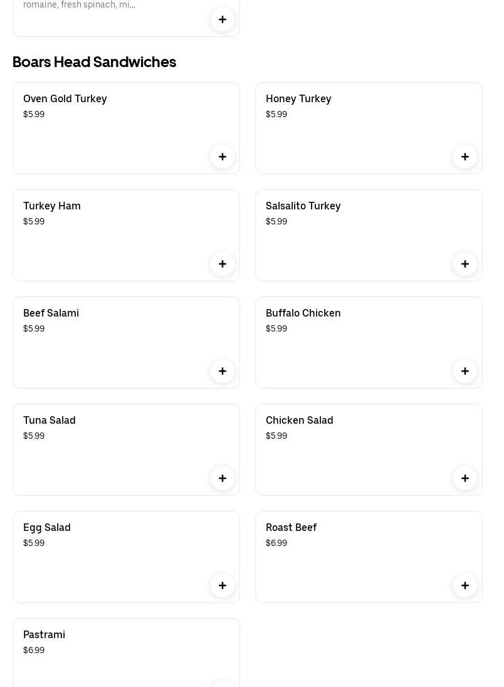504x687 pixels.
Task: Select the Egg Salad menu card
Action: tap(113, 564)
